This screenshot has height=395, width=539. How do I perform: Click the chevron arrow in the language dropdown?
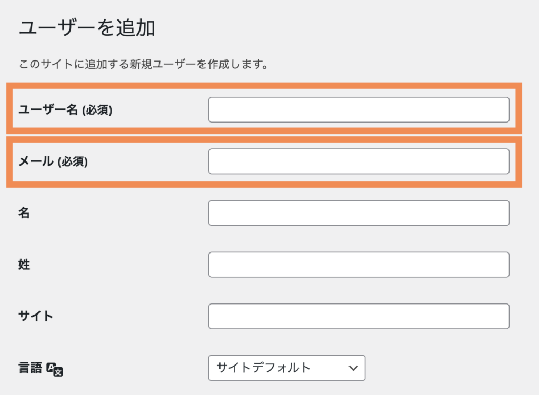[x=353, y=368]
